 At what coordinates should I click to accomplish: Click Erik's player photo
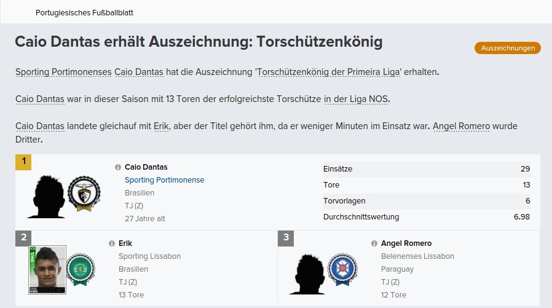47,269
